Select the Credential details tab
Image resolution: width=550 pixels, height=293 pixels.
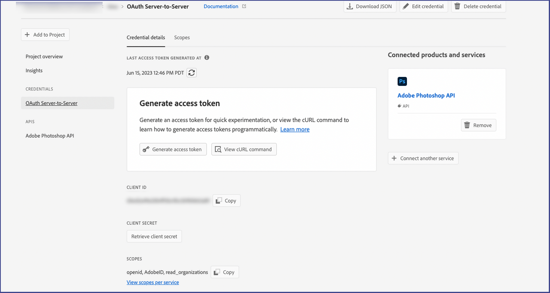(146, 37)
